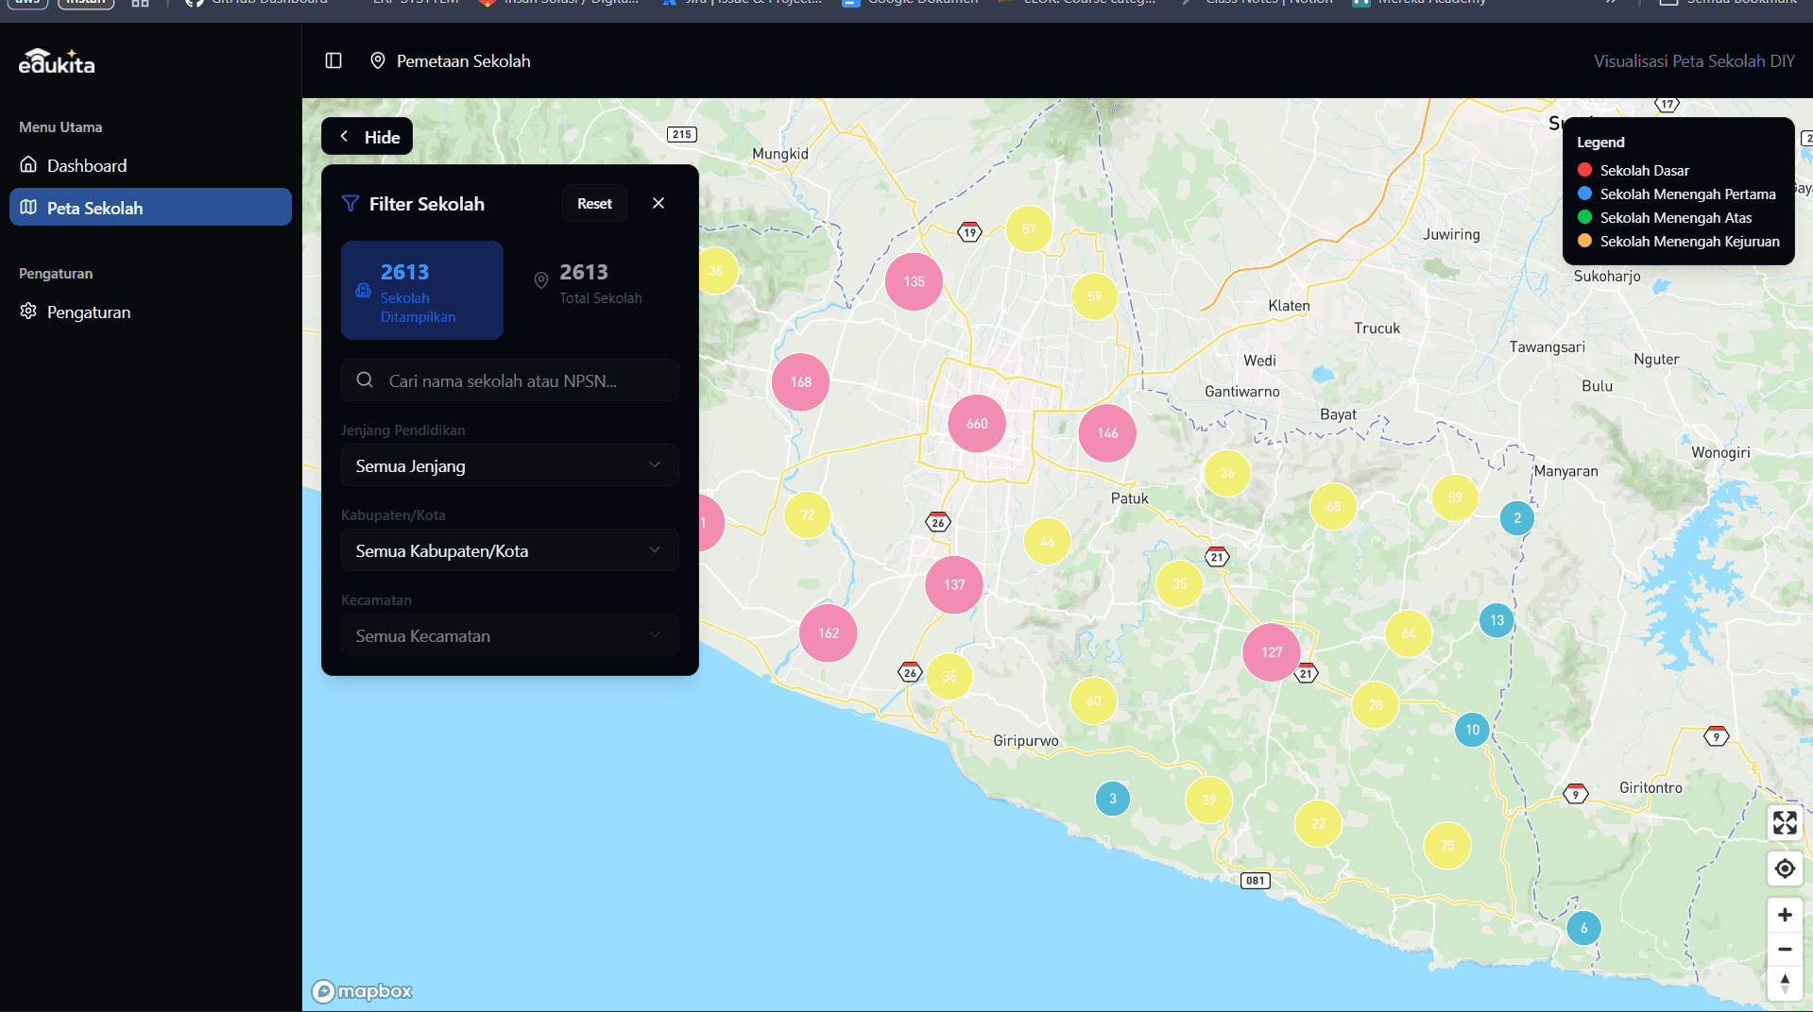Open the Semua Jenjang dropdown
Screen dimensions: 1813x1012
[509, 465]
